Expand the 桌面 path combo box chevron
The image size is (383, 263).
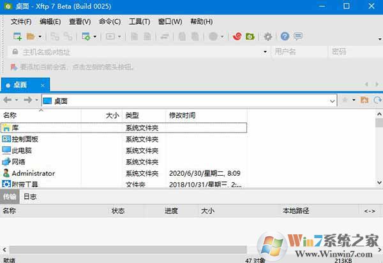(x=332, y=101)
